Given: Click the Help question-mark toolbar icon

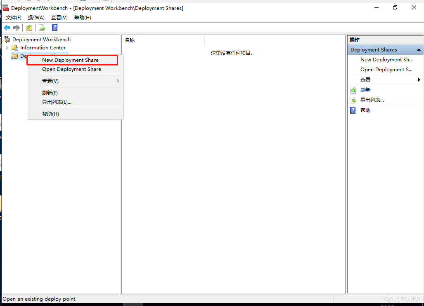Looking at the screenshot, I should (54, 28).
